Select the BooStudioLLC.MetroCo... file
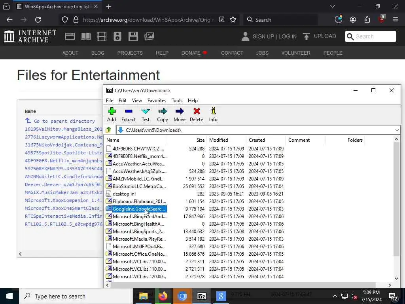The width and height of the screenshot is (405, 304). click(139, 186)
